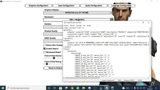This screenshot has width=160, height=90.
Task: Click Notepad scroll left arrow
Action: click(x=64, y=78)
